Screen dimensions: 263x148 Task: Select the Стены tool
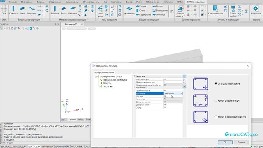point(141,10)
